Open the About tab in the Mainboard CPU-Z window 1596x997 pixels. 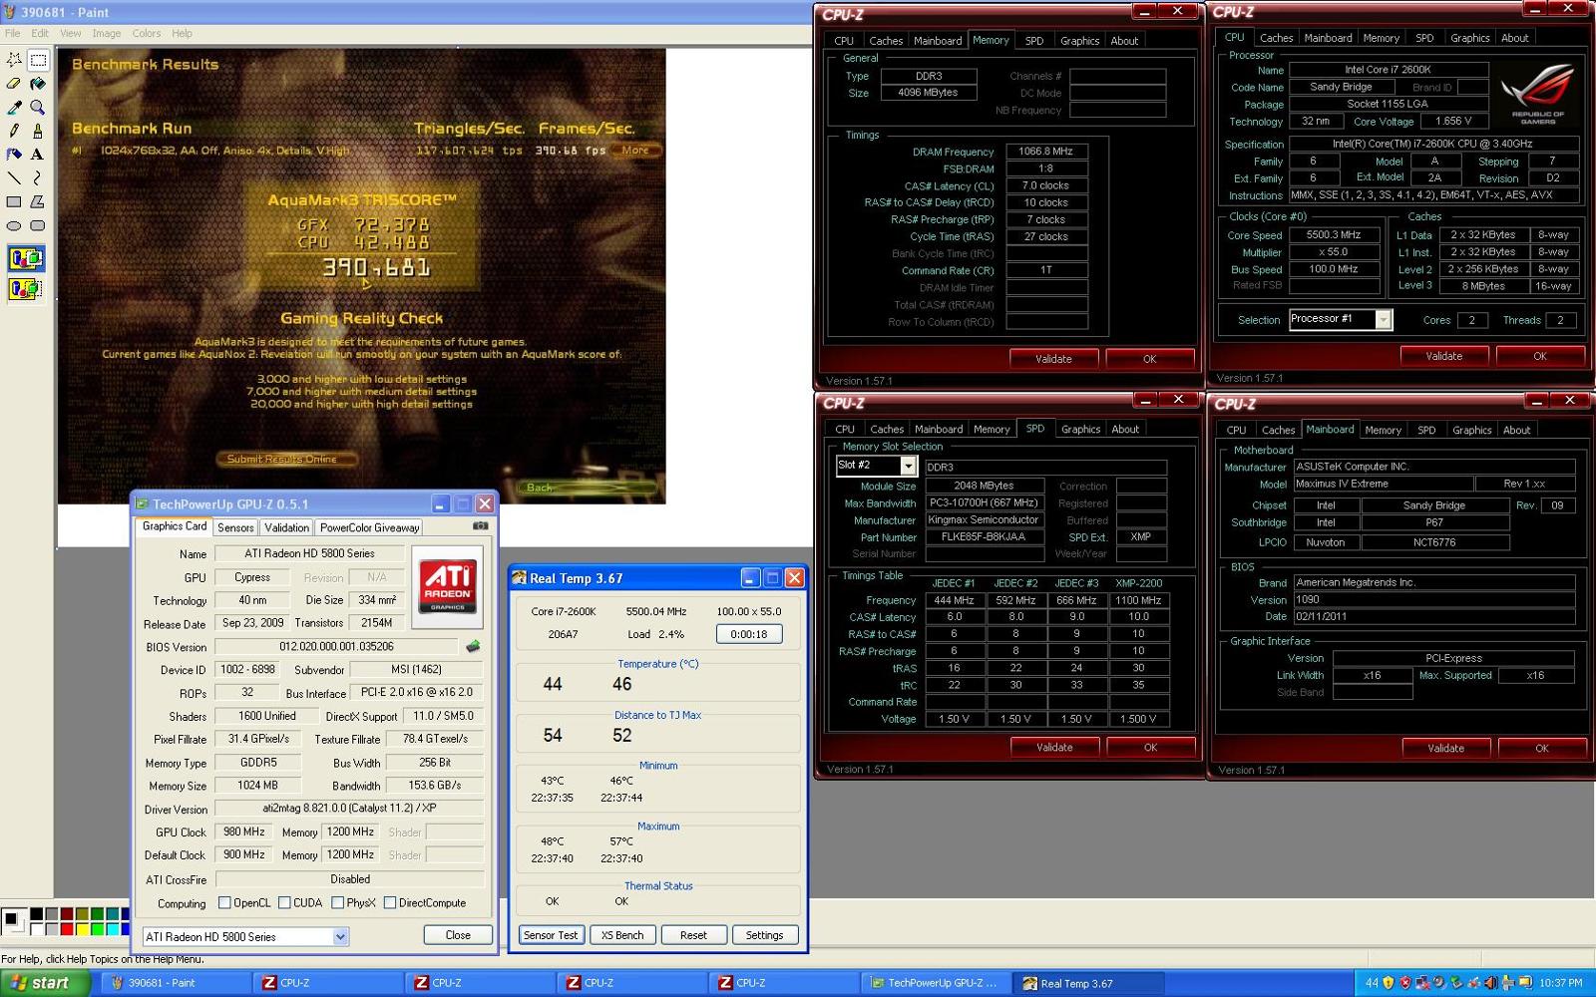click(x=1516, y=430)
